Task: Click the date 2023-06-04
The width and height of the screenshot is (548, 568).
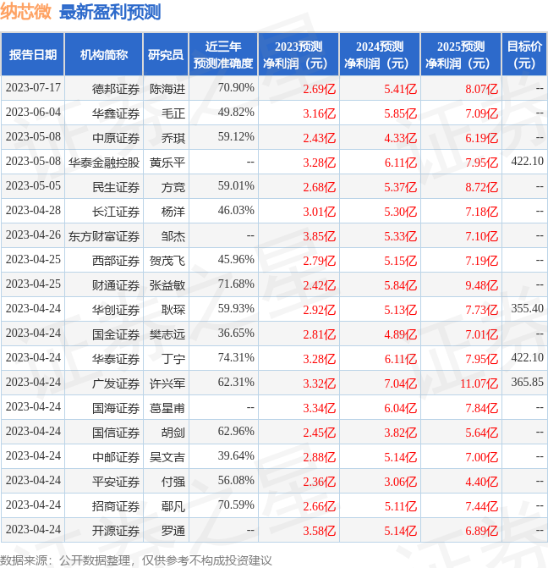Action: click(33, 113)
